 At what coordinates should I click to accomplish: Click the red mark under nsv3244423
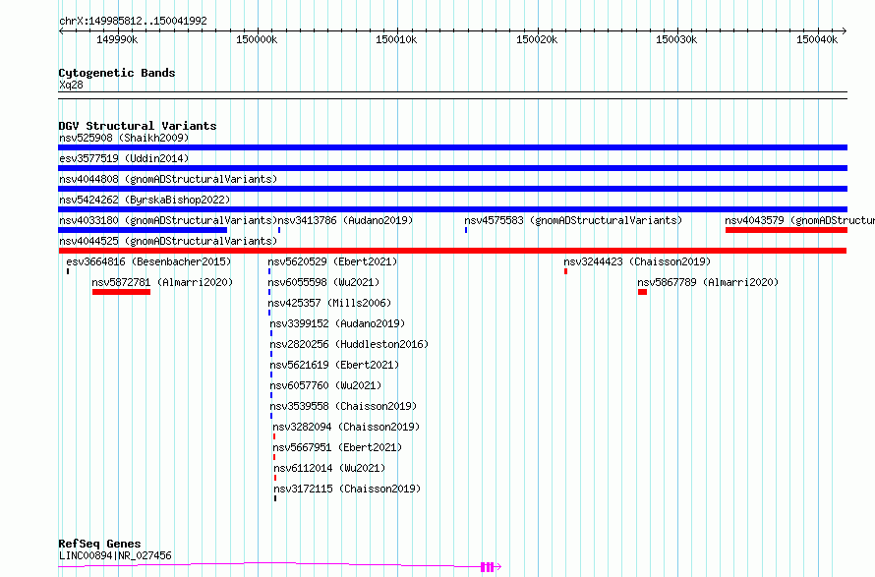coord(566,271)
